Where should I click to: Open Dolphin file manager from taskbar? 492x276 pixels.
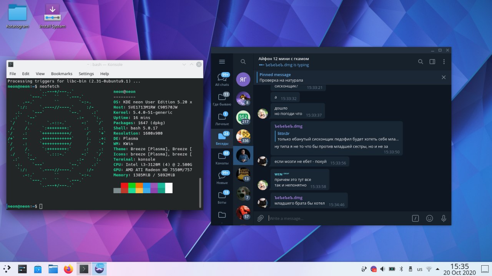point(53,269)
